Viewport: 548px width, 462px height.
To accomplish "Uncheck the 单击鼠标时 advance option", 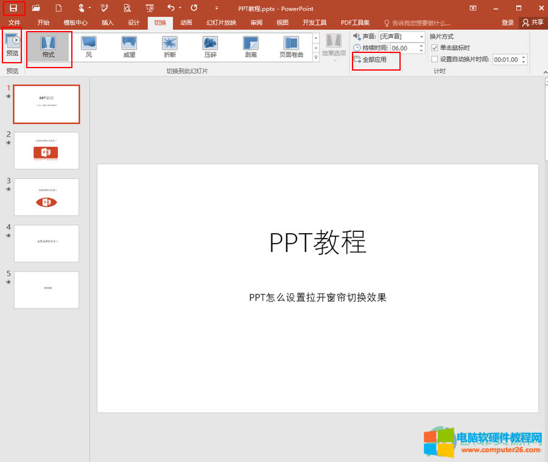I will tap(434, 47).
